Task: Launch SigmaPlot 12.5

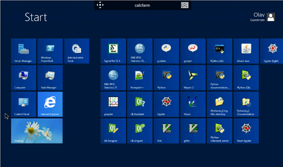Action: click(113, 51)
